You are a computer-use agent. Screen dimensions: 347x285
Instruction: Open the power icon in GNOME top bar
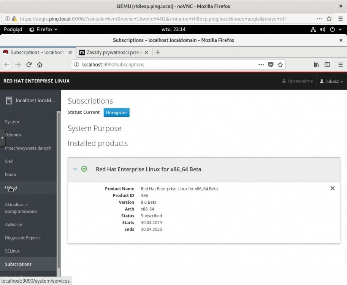point(332,29)
